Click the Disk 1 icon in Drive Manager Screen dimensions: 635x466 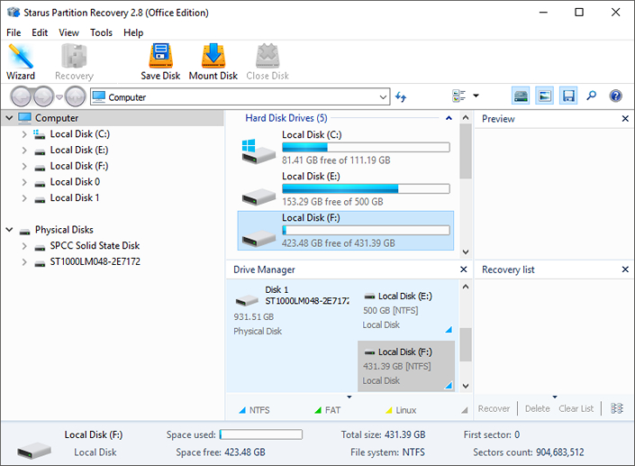pos(247,300)
